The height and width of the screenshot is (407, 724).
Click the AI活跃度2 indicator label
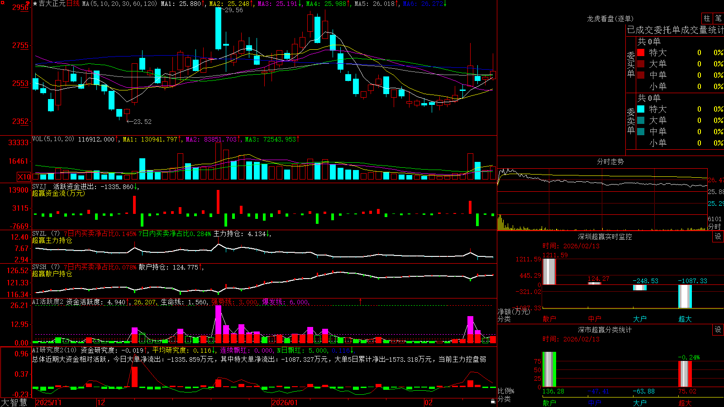coord(48,302)
